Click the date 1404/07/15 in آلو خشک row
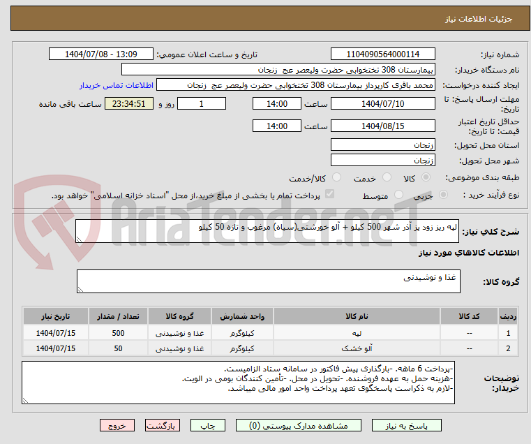 [56, 348]
